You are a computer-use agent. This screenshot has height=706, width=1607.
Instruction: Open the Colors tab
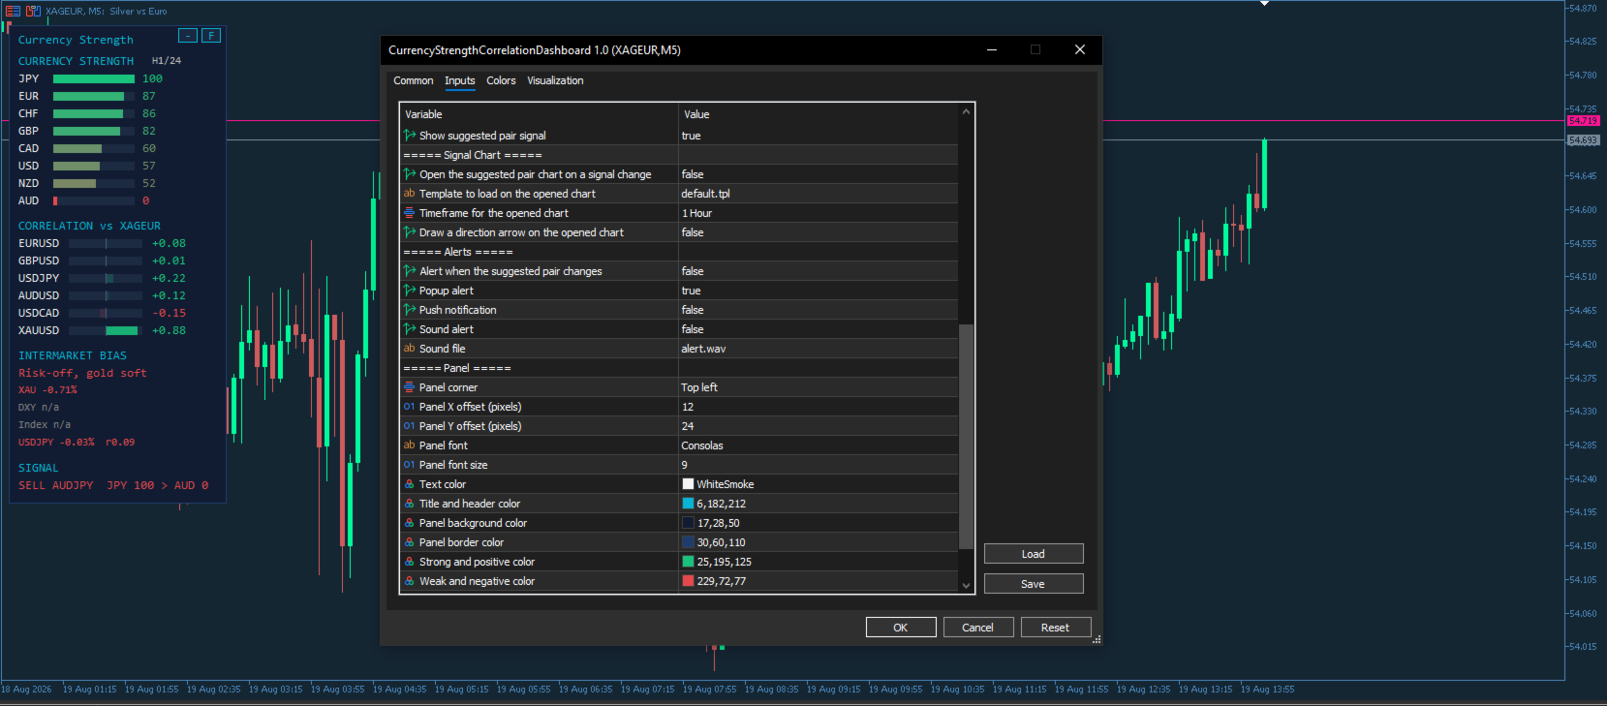501,80
